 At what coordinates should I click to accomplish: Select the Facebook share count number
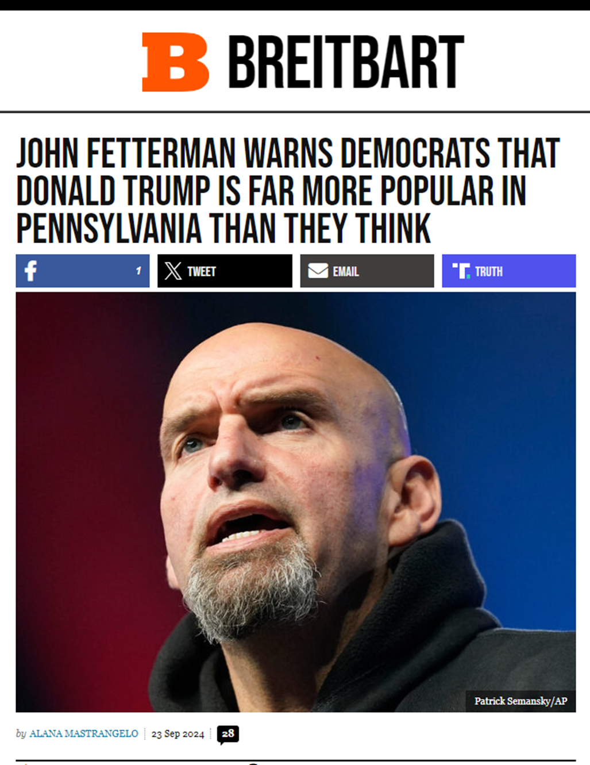(138, 271)
